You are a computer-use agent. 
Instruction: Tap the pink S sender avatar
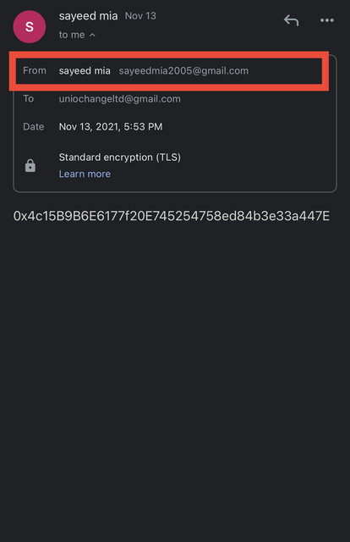pyautogui.click(x=30, y=26)
